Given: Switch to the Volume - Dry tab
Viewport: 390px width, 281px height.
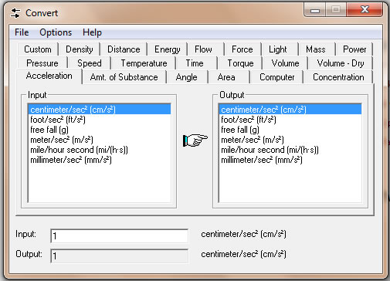Looking at the screenshot, I should pyautogui.click(x=341, y=63).
